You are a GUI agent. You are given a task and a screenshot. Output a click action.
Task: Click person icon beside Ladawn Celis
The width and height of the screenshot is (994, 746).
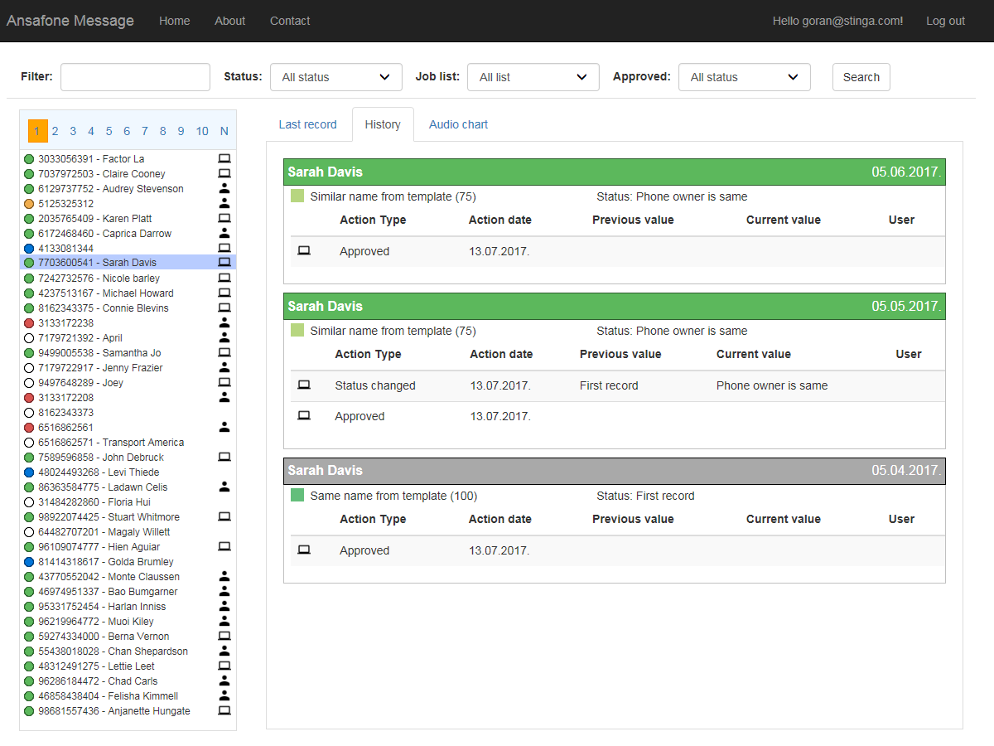[224, 487]
